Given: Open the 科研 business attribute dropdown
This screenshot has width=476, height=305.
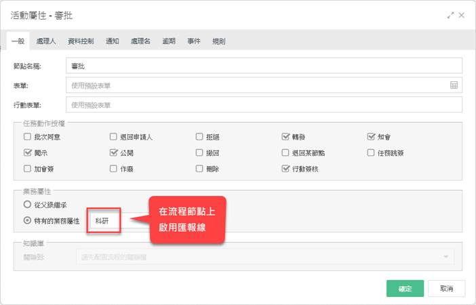Looking at the screenshot, I should (104, 221).
